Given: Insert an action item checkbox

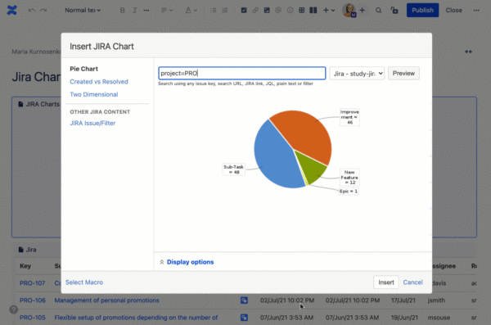Looking at the screenshot, I should pos(244,11).
